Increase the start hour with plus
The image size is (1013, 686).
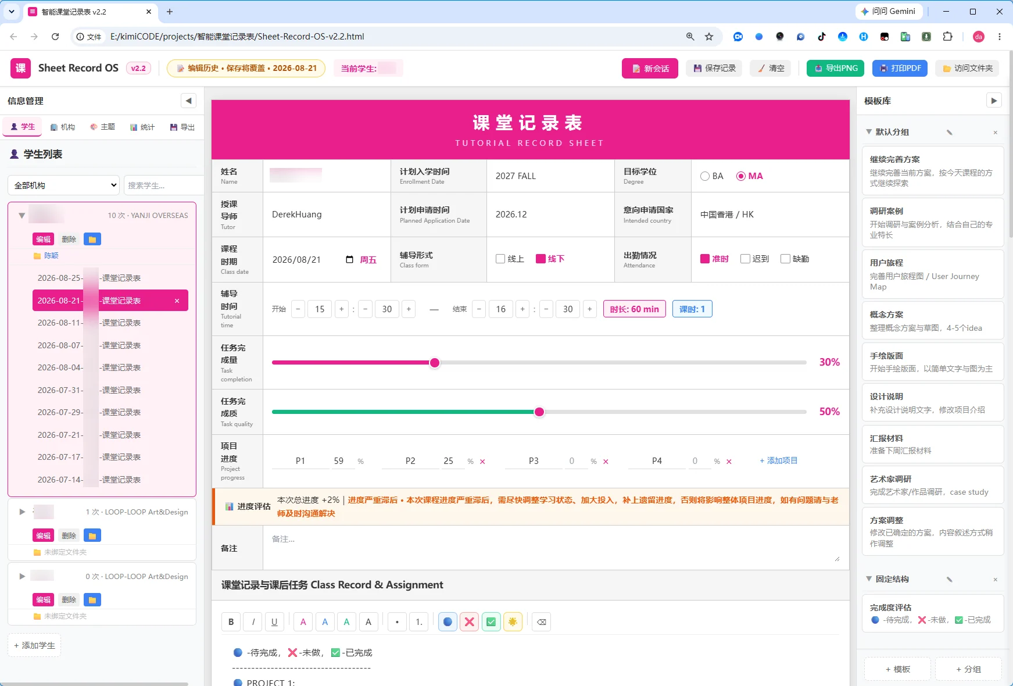(x=342, y=309)
